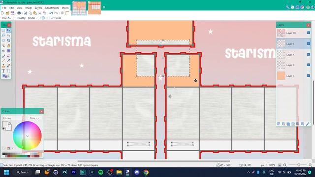The height and width of the screenshot is (177, 315).
Task: Click the Paste clipboard icon
Action: point(35,13)
